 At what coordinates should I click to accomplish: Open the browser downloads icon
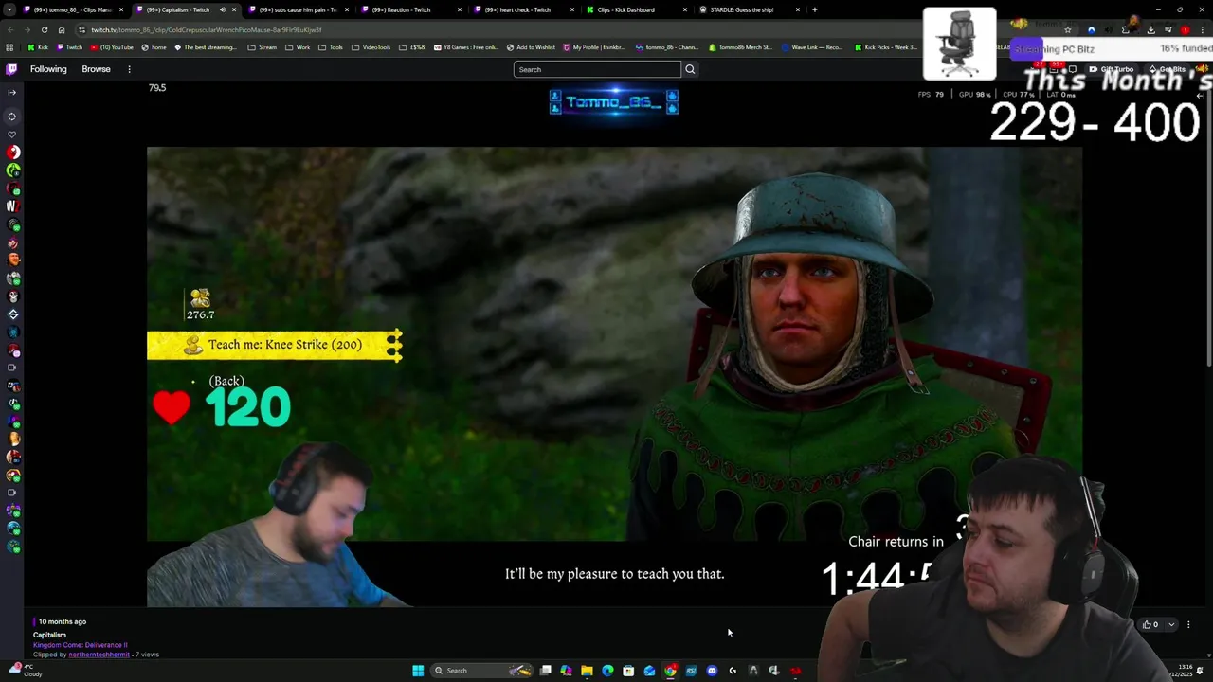(1150, 29)
